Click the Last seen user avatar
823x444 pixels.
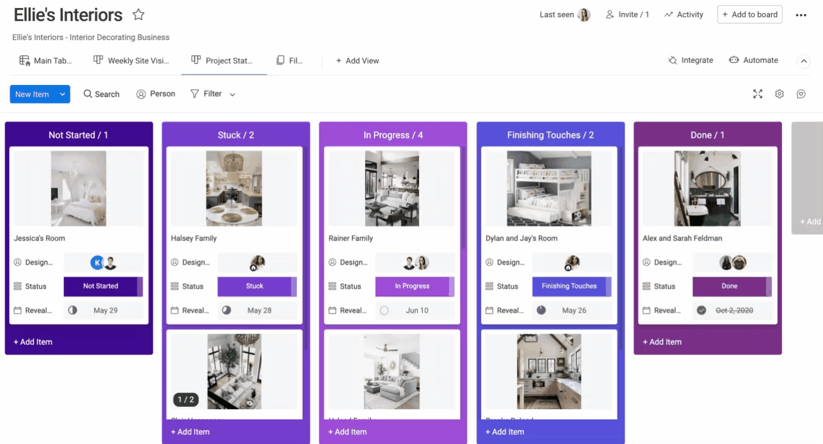[584, 15]
